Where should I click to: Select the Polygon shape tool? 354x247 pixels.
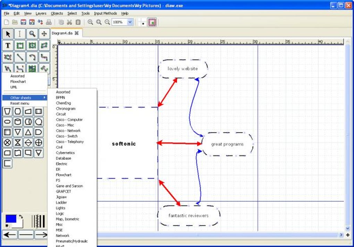point(44,45)
